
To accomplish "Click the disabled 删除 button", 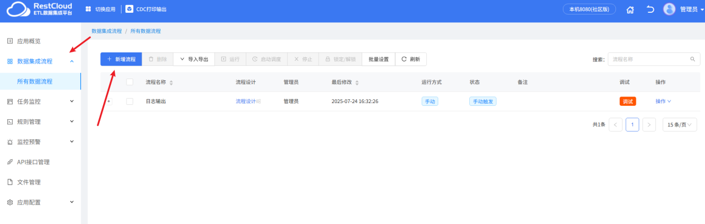I will coord(158,59).
